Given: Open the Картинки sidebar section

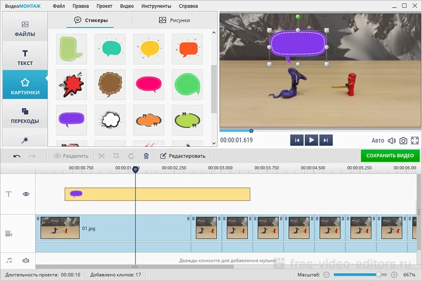Looking at the screenshot, I should (25, 85).
